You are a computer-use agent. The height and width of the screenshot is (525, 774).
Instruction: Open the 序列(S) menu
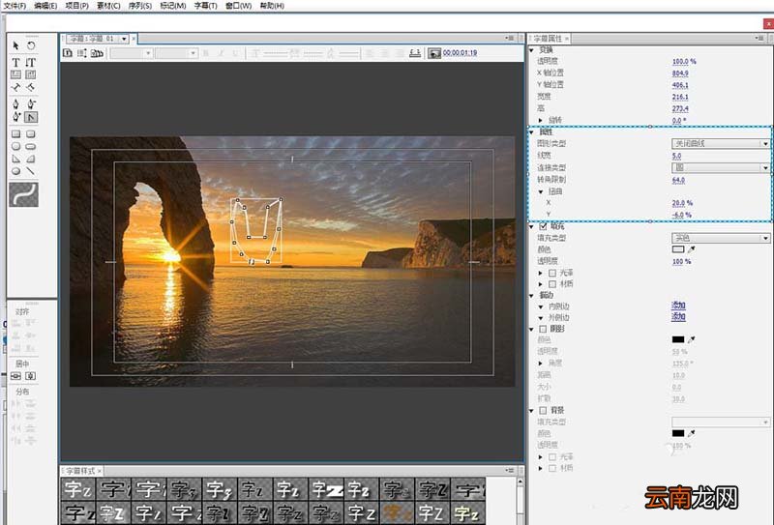[x=140, y=6]
